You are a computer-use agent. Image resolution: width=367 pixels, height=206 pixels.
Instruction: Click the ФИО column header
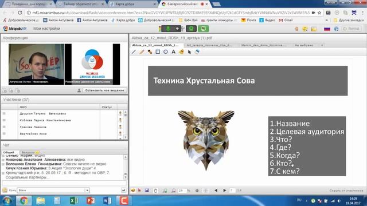pyautogui.click(x=59, y=107)
